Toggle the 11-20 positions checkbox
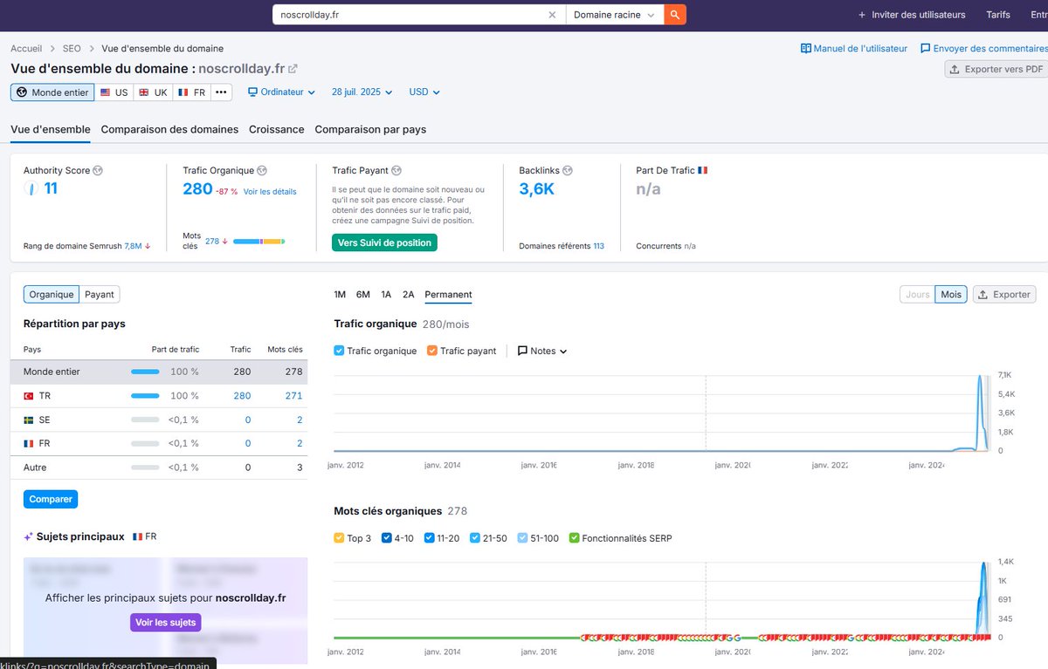 tap(429, 538)
